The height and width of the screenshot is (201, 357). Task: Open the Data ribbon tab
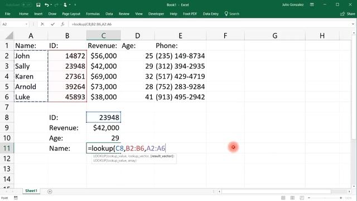tap(109, 14)
